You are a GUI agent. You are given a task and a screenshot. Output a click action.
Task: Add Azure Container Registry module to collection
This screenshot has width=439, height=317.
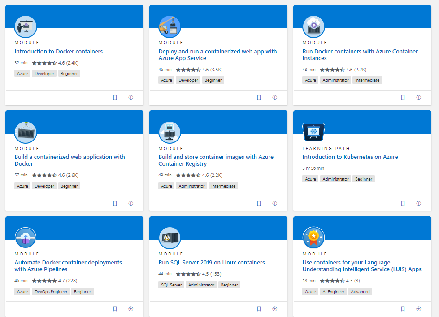[x=274, y=203]
